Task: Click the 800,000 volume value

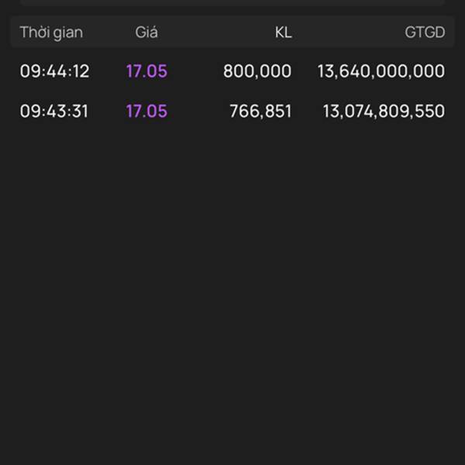Action: [257, 71]
